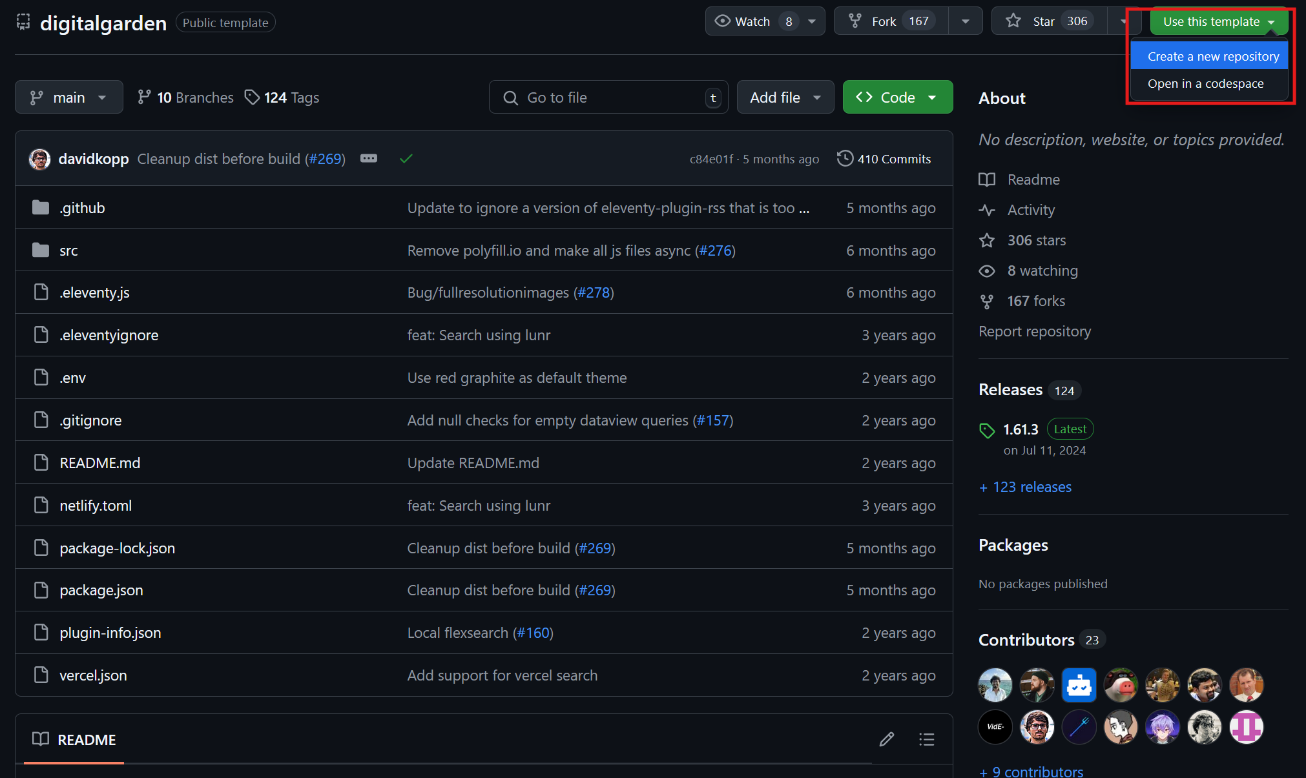The image size is (1306, 778).
Task: Click the Go to file search field
Action: tap(607, 97)
